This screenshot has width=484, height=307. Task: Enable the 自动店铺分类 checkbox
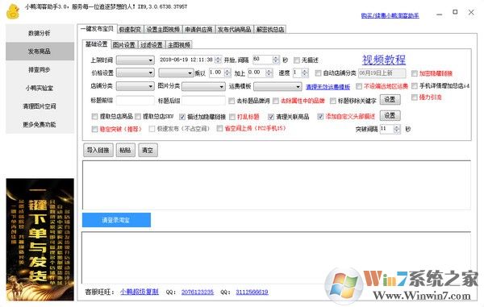click(x=318, y=73)
